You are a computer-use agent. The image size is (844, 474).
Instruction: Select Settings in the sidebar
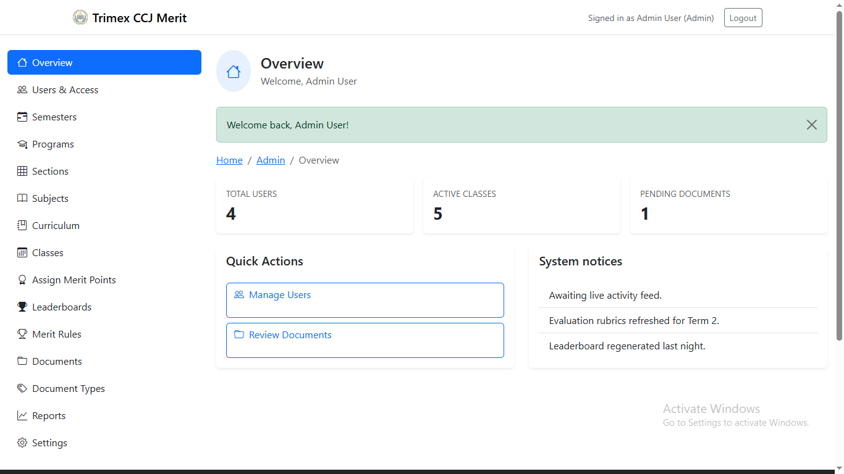[x=49, y=443]
